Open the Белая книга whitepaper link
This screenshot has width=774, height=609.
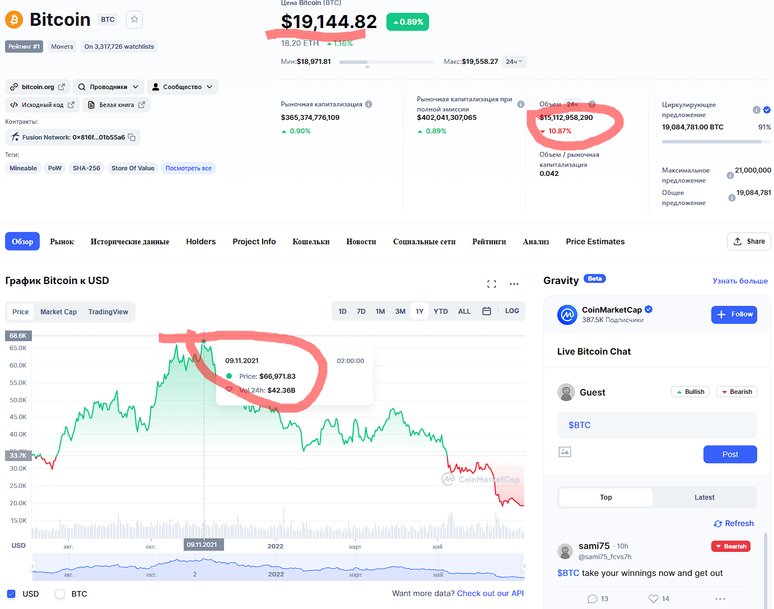(x=116, y=105)
